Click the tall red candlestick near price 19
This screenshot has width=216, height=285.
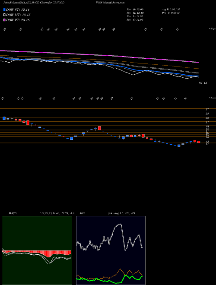click(99, 128)
